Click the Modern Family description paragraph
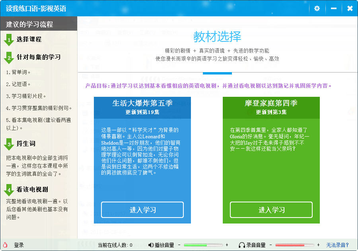This screenshot has height=251, width=358. tap(269, 139)
